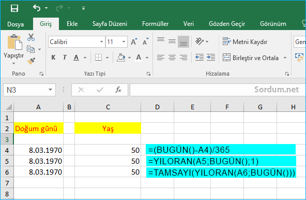This screenshot has width=306, height=200.
Task: Select cell A4 with 8.03.1970
Action: (38, 150)
